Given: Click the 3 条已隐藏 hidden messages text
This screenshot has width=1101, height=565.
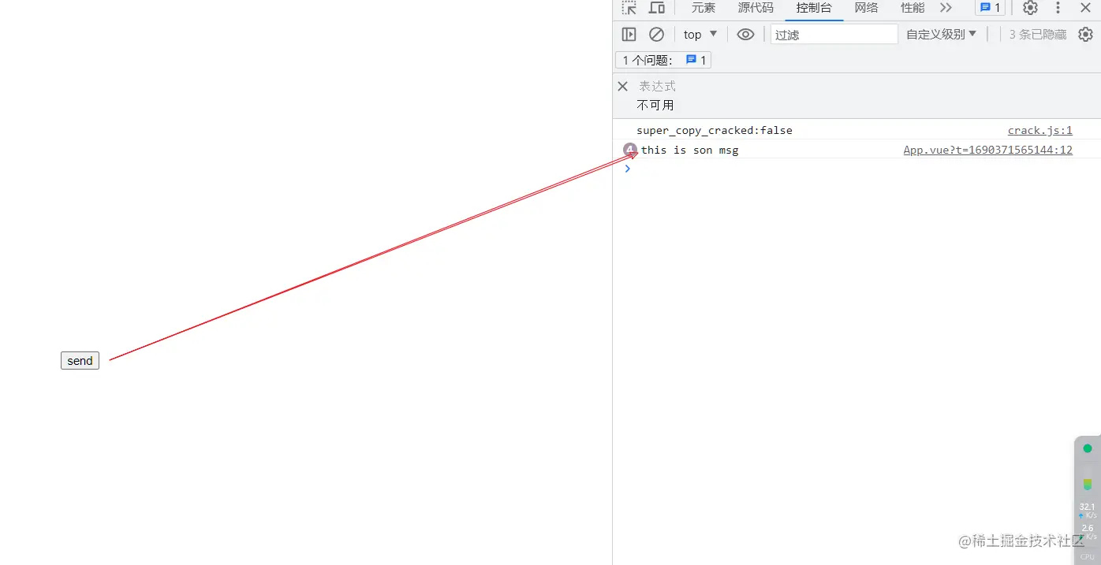Looking at the screenshot, I should [x=1038, y=35].
